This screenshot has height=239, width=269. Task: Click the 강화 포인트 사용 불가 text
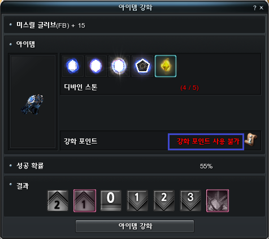208,141
